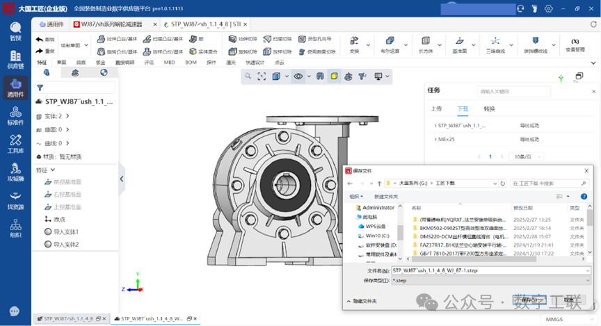
Task: Open the 攻城狮 sidebar icon
Action: (x=15, y=172)
